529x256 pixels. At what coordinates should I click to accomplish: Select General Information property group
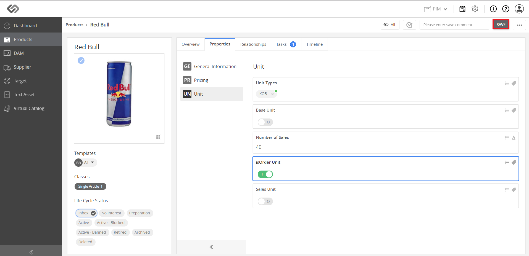(x=212, y=66)
